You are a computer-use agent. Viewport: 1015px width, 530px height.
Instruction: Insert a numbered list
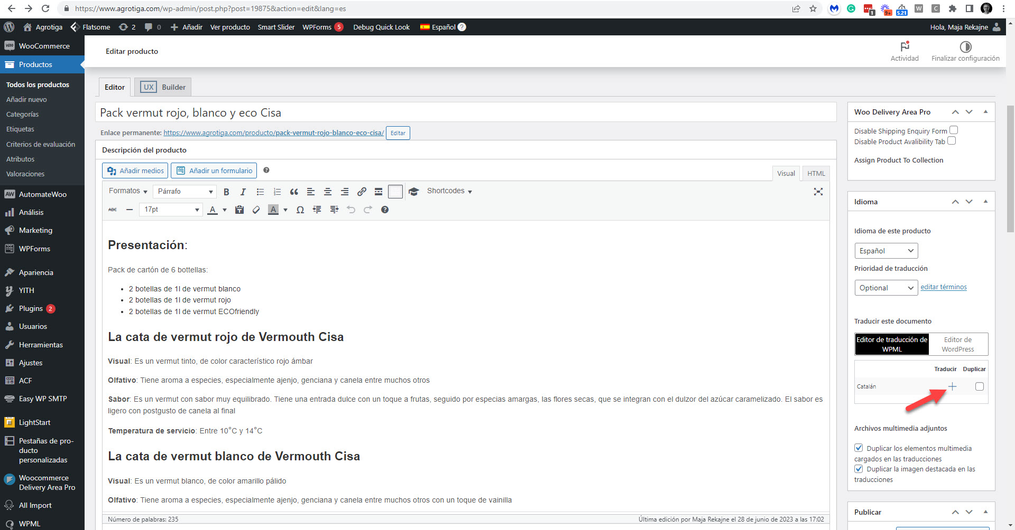[x=277, y=192]
